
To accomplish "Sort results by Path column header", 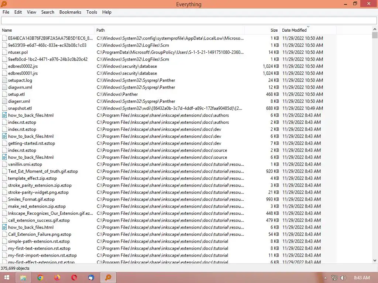I will click(x=169, y=30).
